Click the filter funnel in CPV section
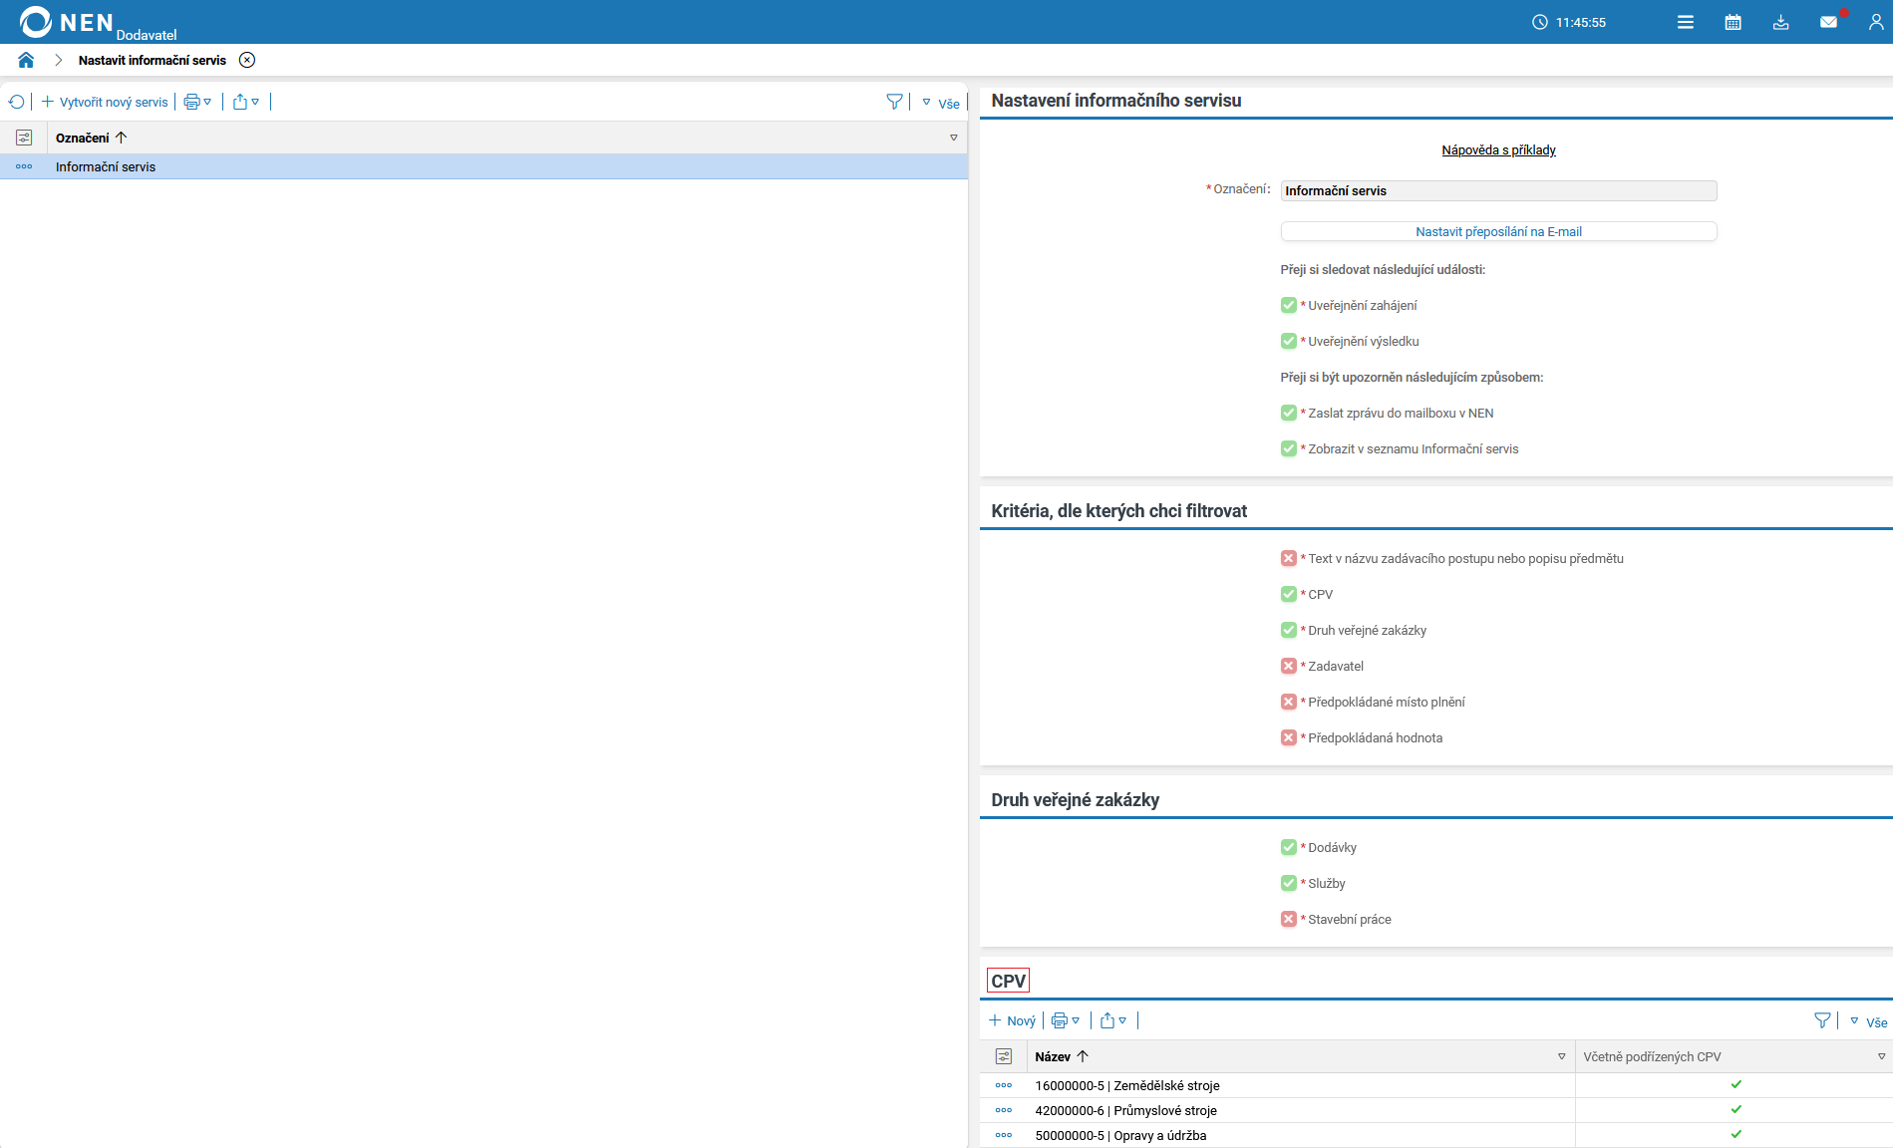This screenshot has width=1893, height=1148. pos(1822,1020)
